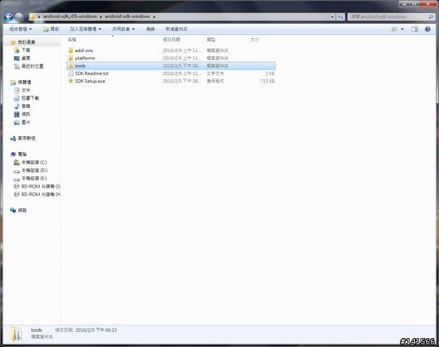Go back with the Back arrow button

click(8, 17)
